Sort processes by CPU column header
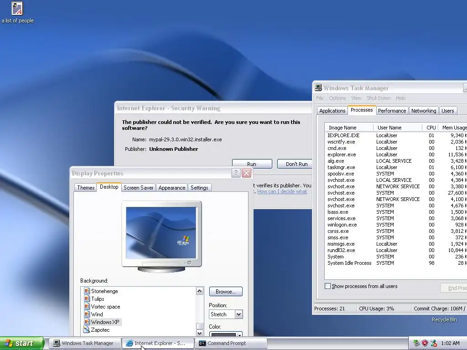467x350 pixels. (x=430, y=128)
